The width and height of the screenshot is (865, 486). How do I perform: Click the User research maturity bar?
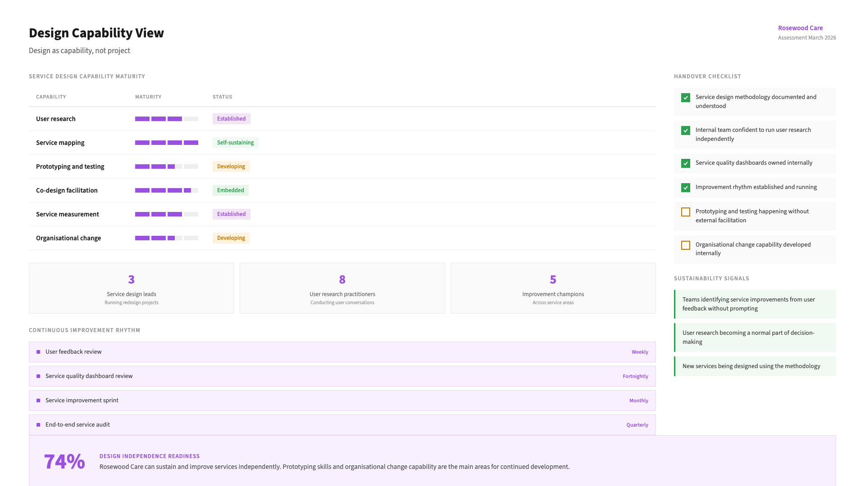167,119
